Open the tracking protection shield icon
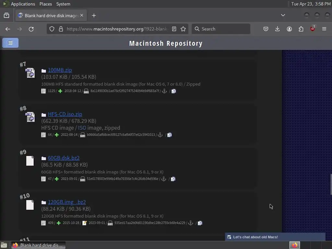This screenshot has width=332, height=249. tap(52, 29)
